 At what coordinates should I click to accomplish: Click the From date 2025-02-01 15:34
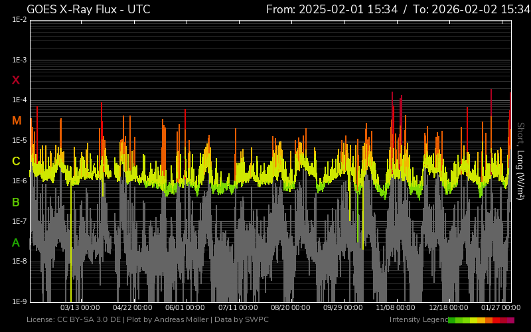[x=332, y=9]
